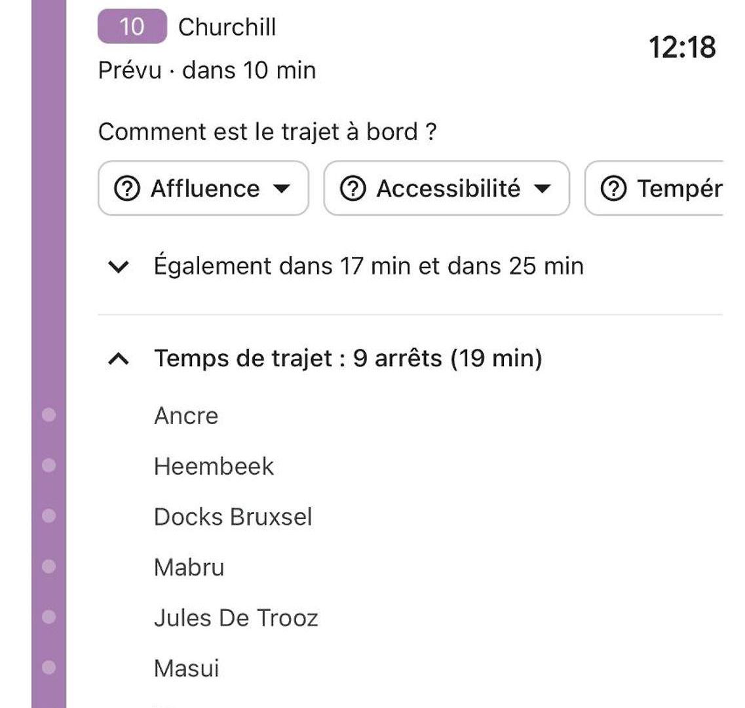Select the stop dot next to Ancre
The width and height of the screenshot is (745, 708).
(49, 414)
